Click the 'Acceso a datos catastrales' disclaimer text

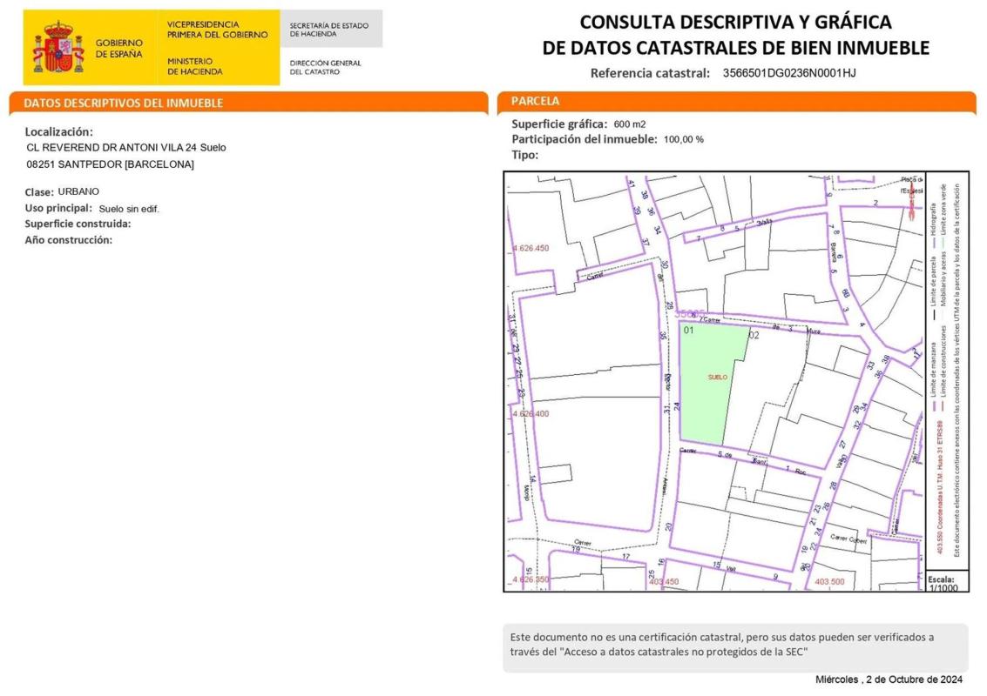(x=659, y=652)
